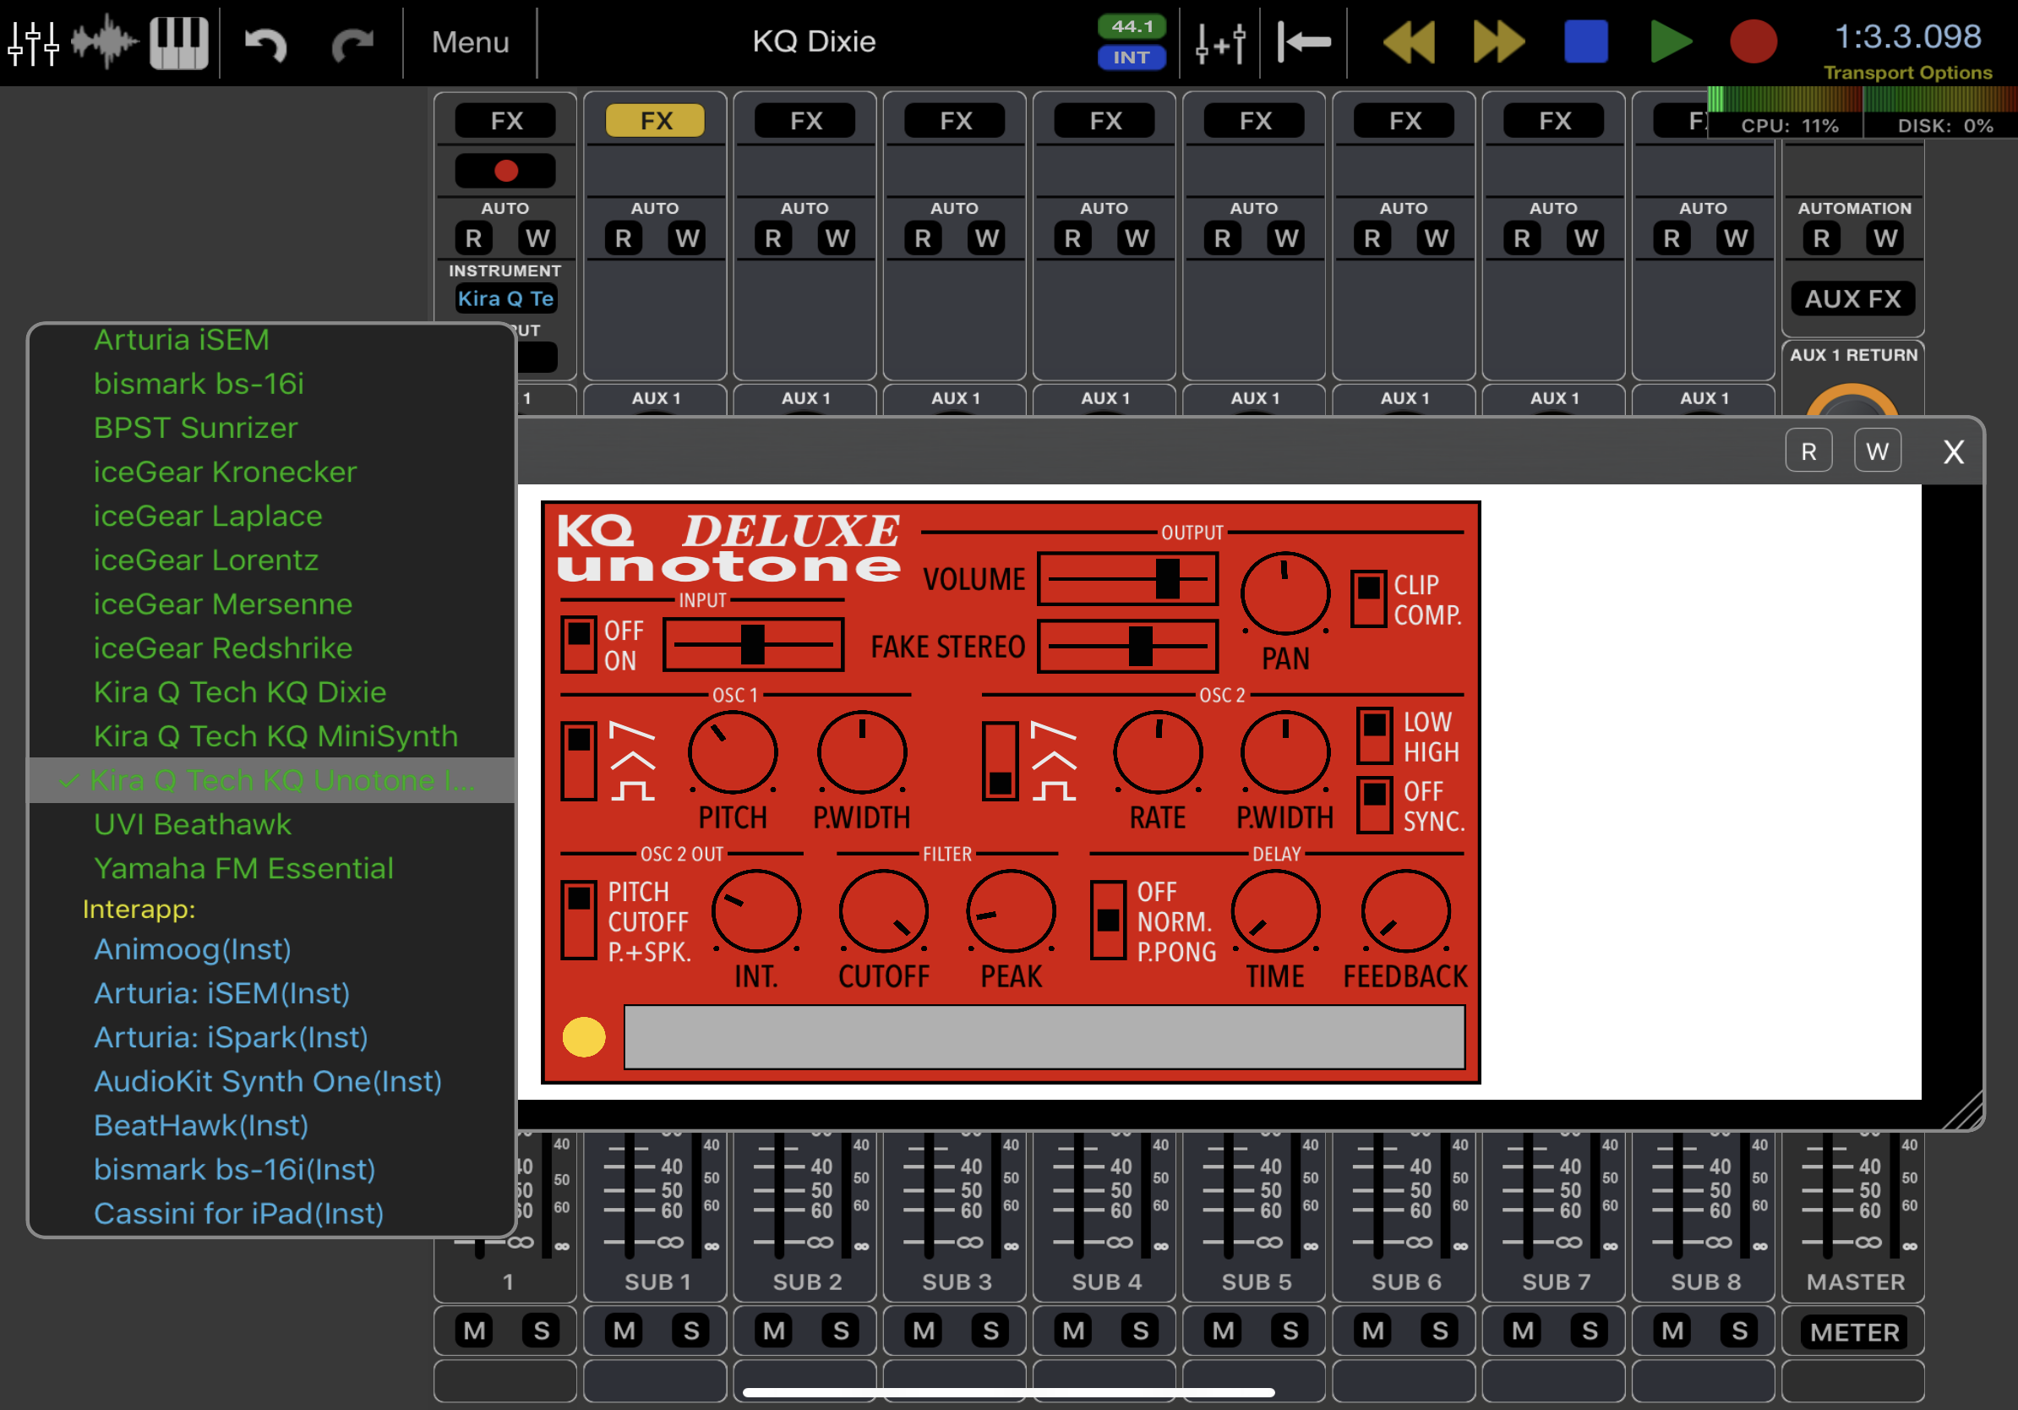This screenshot has height=1410, width=2018.
Task: Click the OSC 2 OUT INT. knob
Action: click(755, 911)
